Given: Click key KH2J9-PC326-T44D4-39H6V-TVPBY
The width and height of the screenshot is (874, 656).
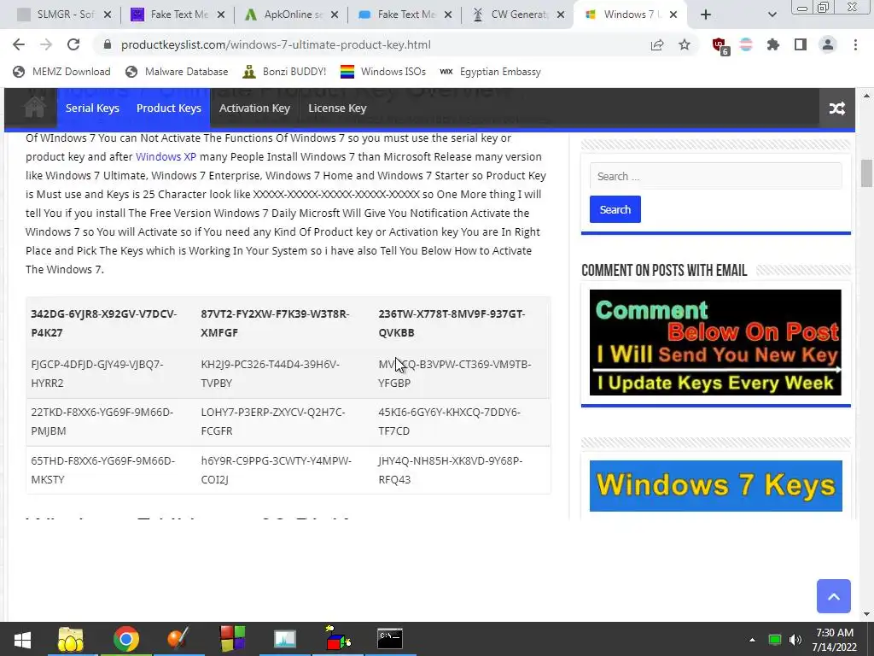Looking at the screenshot, I should point(271,374).
